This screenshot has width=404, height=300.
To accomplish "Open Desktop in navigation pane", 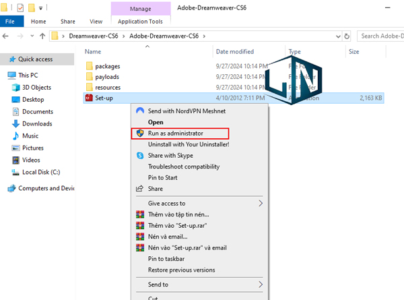I will [33, 100].
